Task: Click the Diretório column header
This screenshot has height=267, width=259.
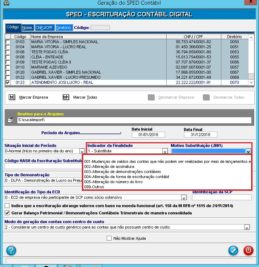Action: [x=234, y=37]
